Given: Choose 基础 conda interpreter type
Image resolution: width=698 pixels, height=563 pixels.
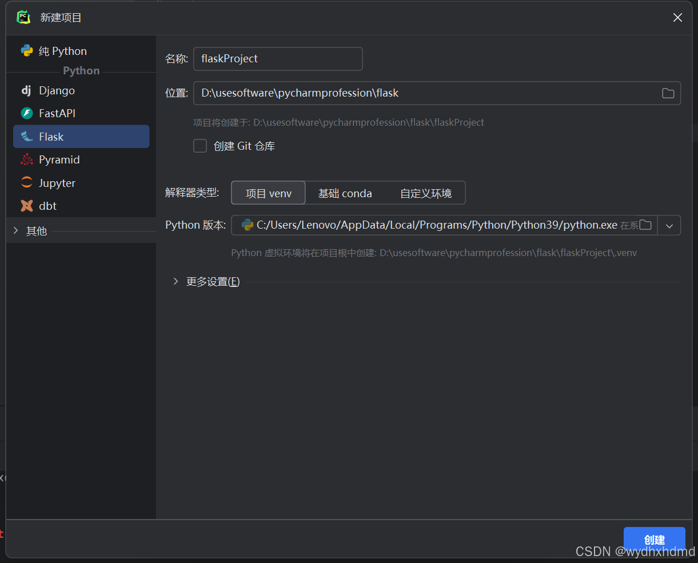Looking at the screenshot, I should pyautogui.click(x=345, y=193).
